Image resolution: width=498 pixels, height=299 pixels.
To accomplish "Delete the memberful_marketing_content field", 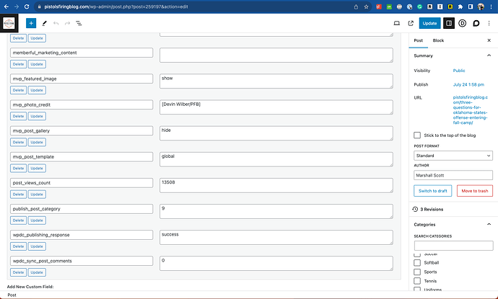I will (x=18, y=64).
